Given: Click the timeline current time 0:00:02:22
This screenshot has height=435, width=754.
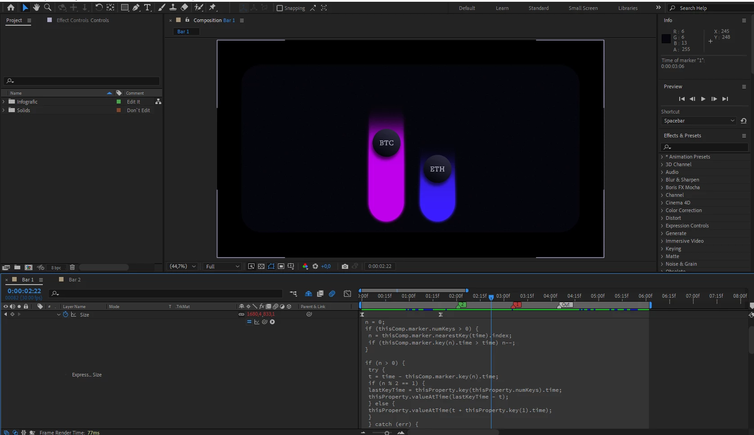Looking at the screenshot, I should tap(24, 291).
